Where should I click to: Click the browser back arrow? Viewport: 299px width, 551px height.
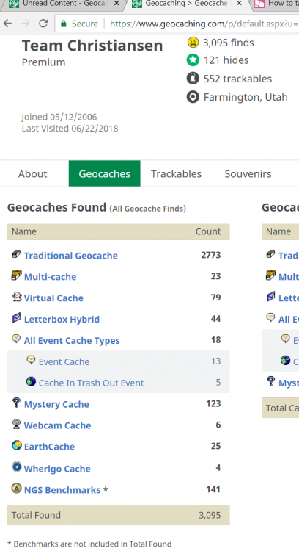point(8,24)
